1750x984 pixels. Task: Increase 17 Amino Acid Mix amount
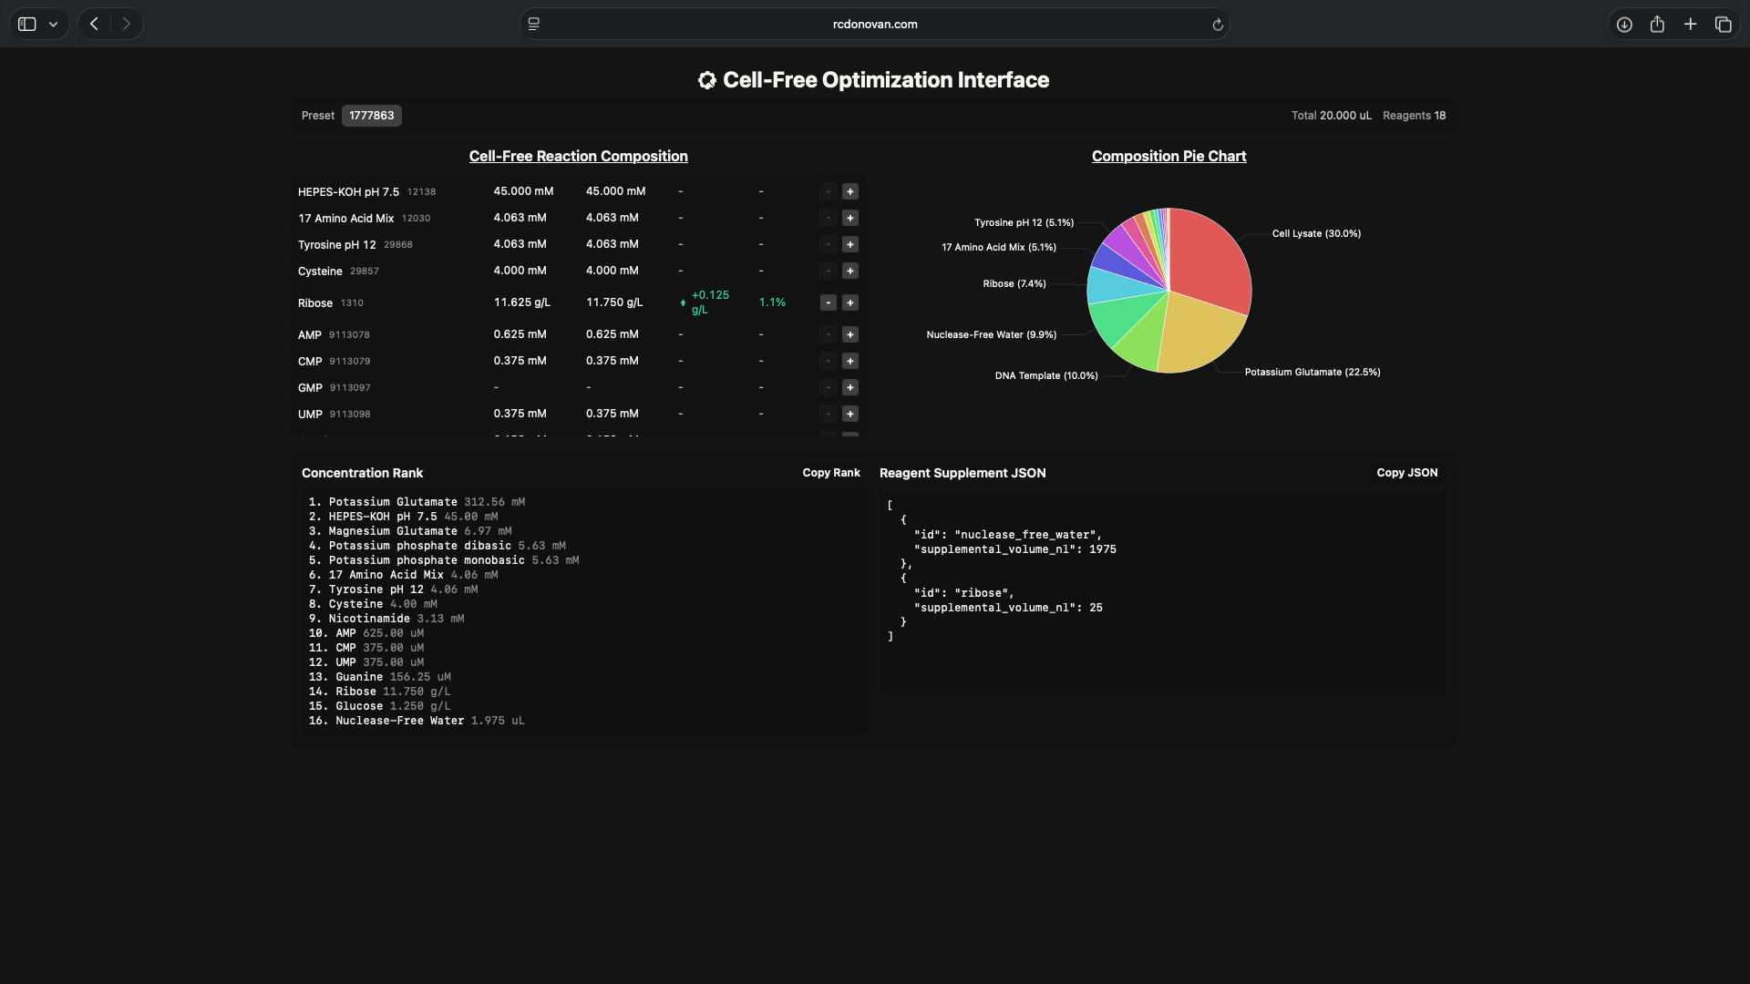(x=849, y=218)
